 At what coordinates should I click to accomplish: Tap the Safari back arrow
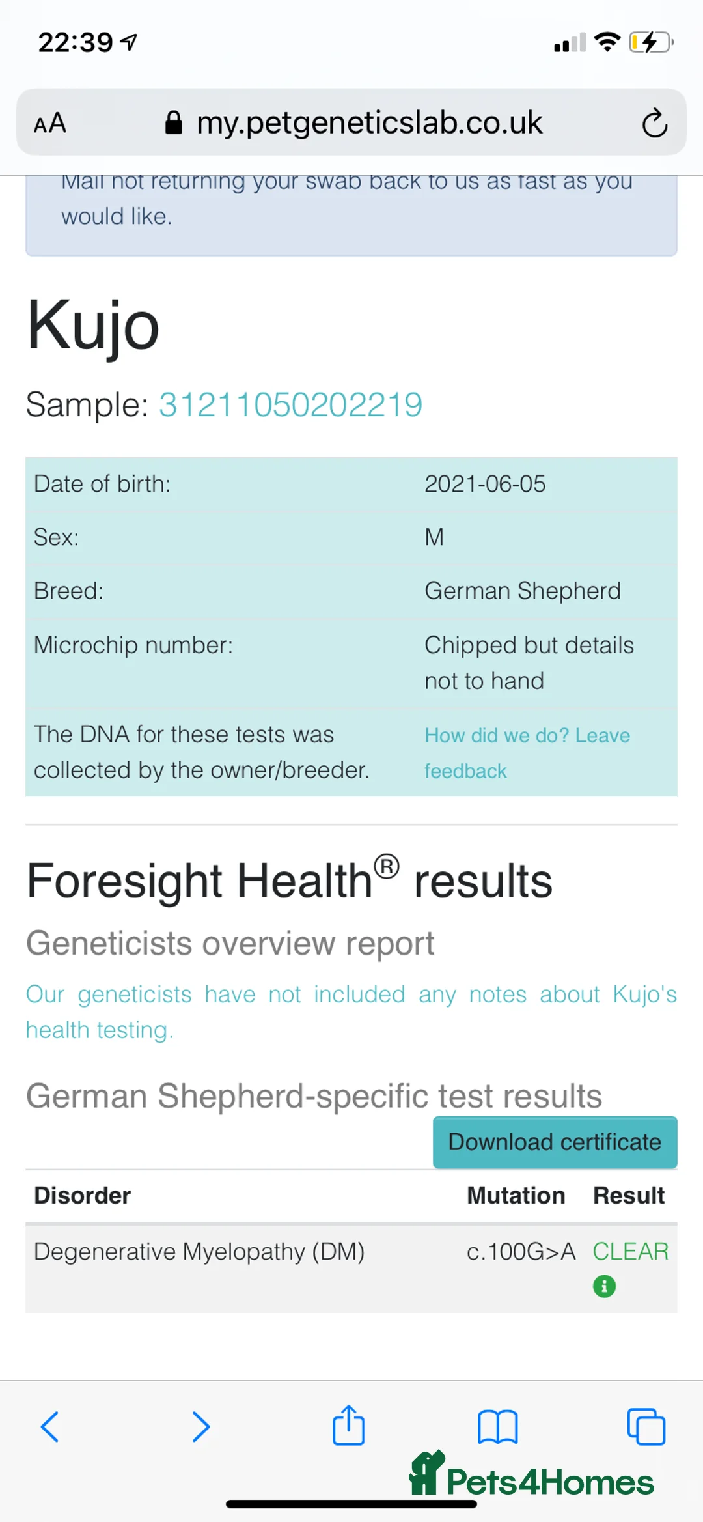[50, 1426]
